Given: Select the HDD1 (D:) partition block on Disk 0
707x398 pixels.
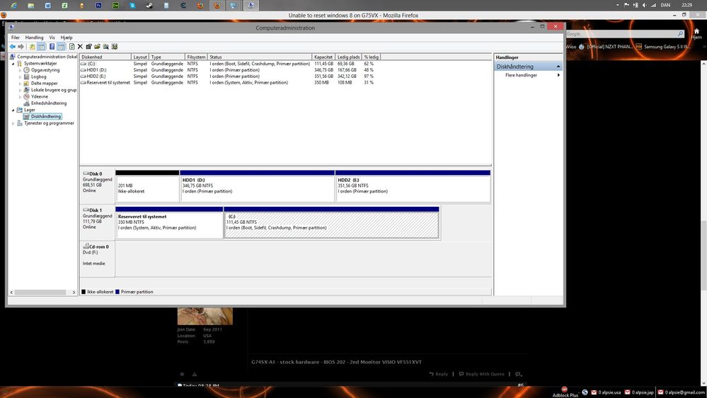Looking at the screenshot, I should [258, 186].
